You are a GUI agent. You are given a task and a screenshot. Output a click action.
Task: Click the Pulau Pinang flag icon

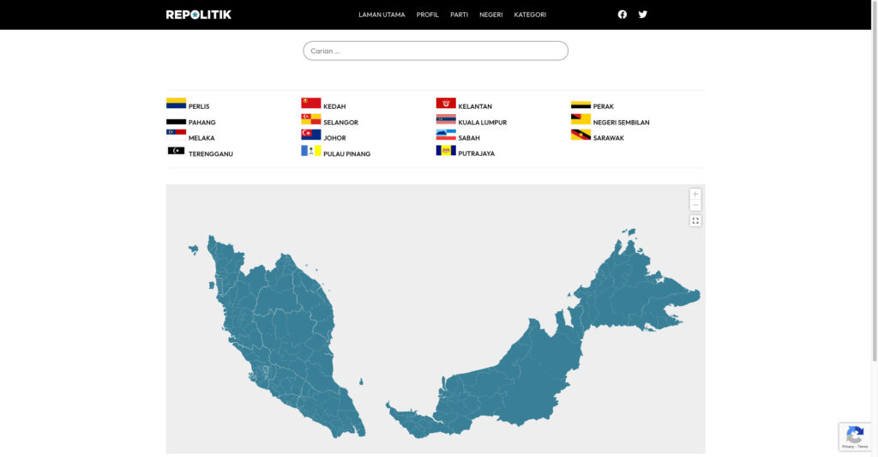coord(310,151)
